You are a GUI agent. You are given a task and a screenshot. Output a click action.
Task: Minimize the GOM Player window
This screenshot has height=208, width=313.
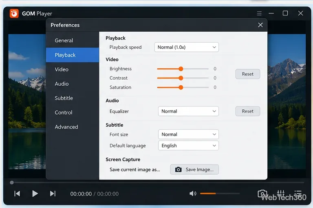[x=271, y=13]
